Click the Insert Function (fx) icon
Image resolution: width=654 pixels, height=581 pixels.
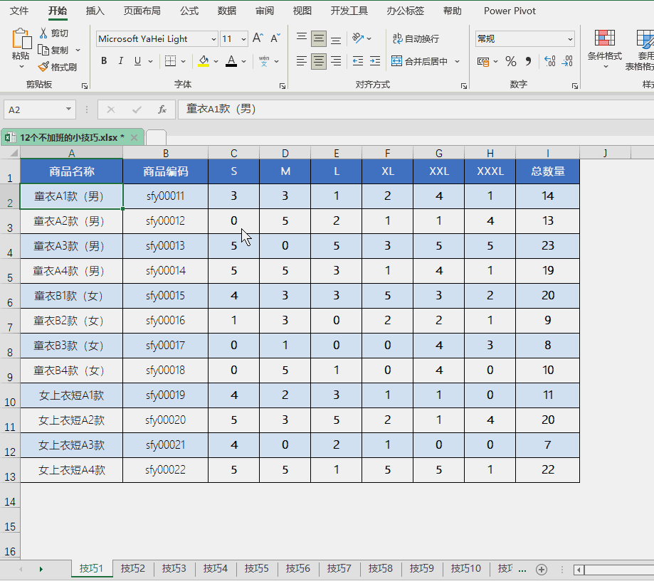(162, 110)
